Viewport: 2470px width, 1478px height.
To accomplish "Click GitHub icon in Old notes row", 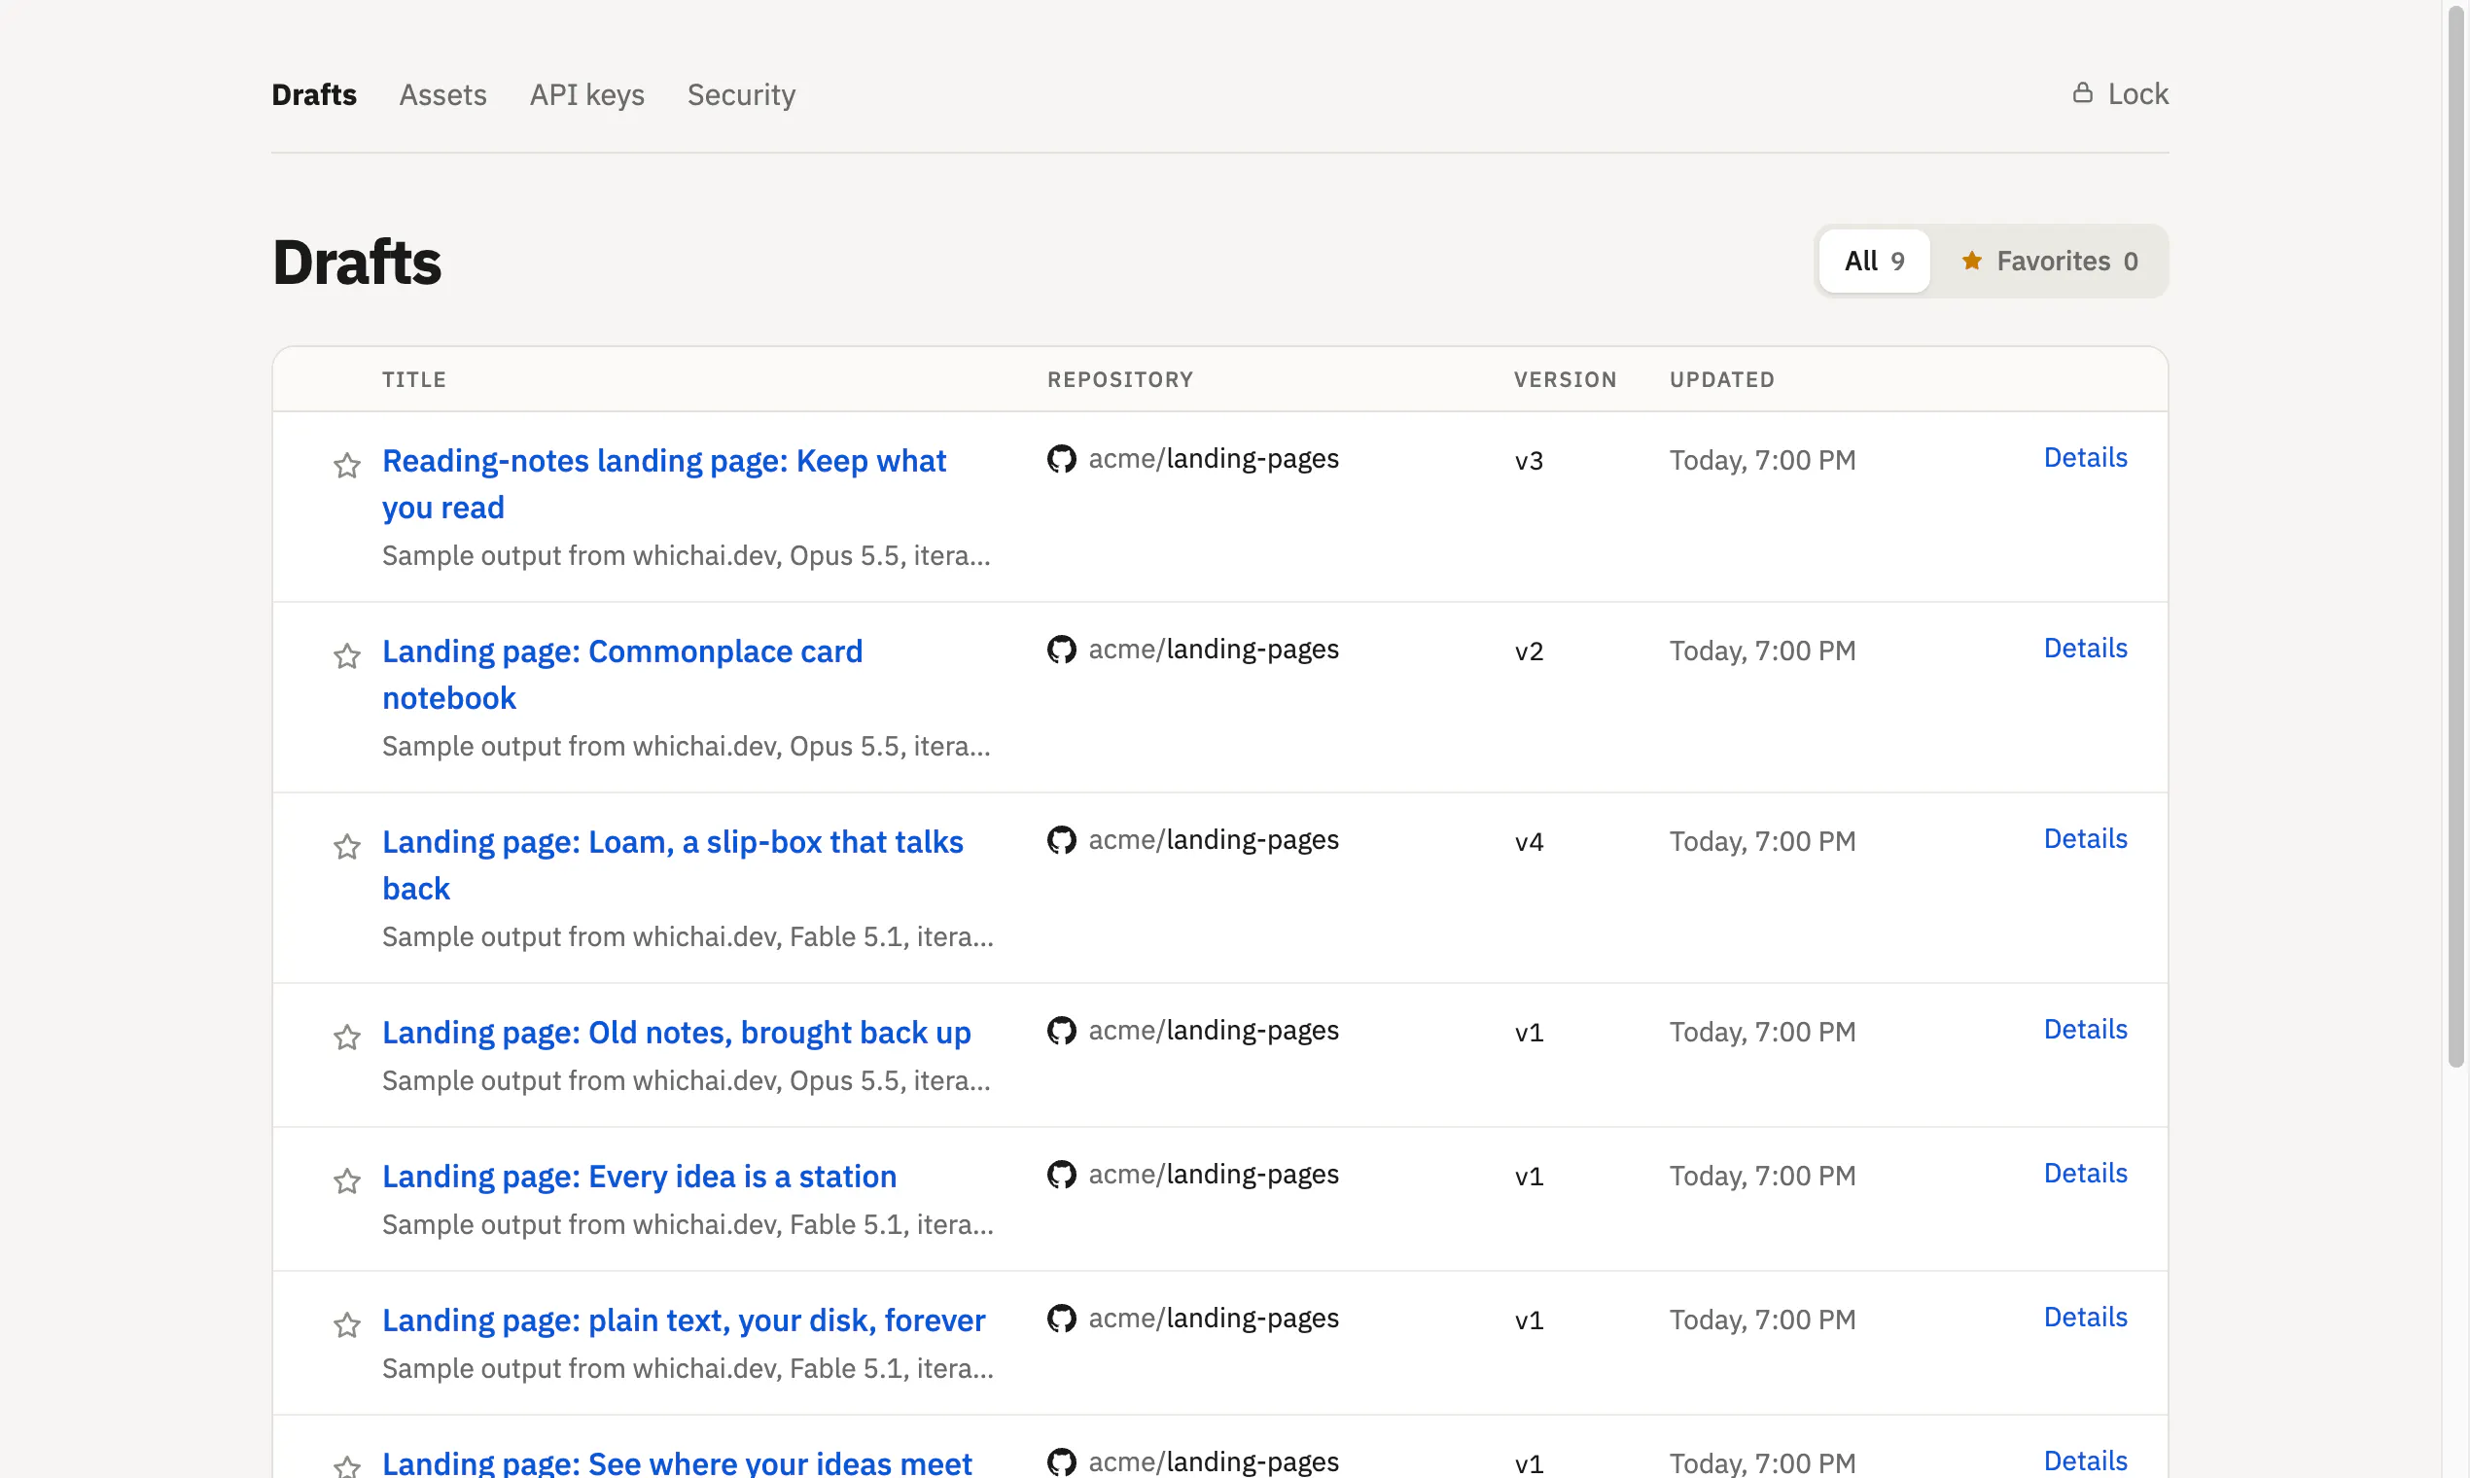I will (x=1062, y=1030).
